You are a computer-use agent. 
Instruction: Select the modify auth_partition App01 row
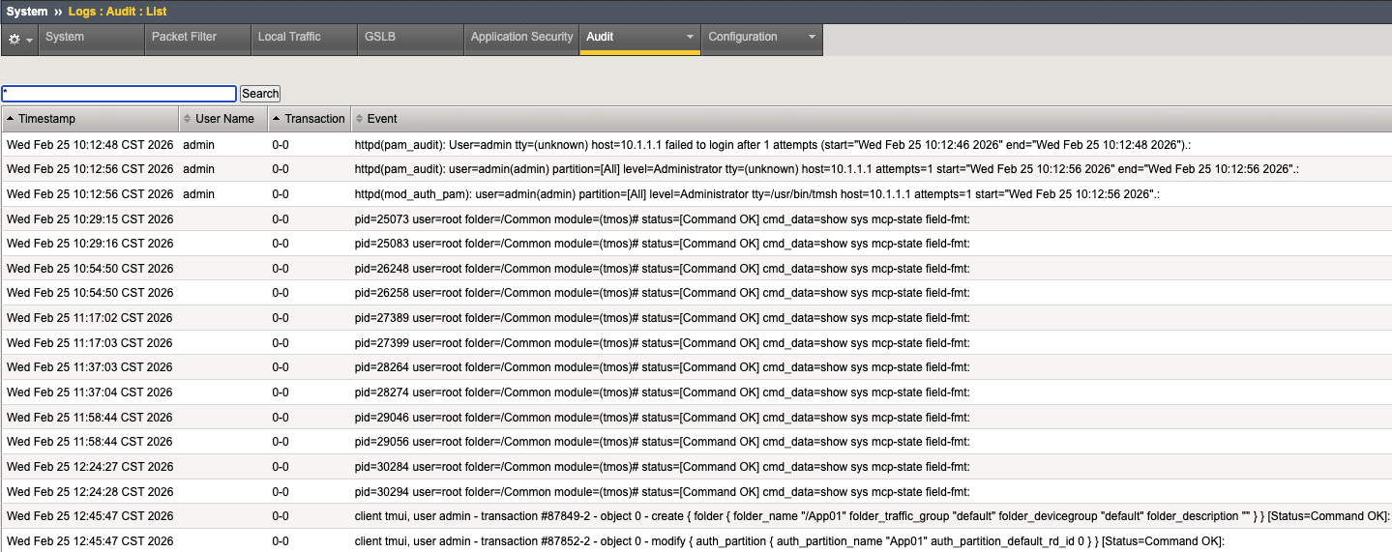(696, 540)
